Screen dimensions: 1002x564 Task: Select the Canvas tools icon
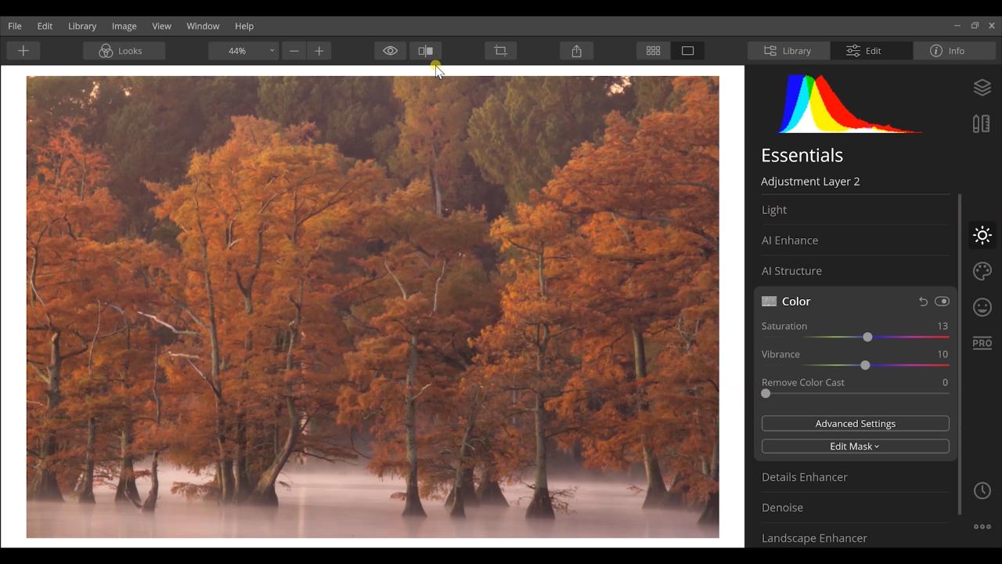pyautogui.click(x=982, y=124)
